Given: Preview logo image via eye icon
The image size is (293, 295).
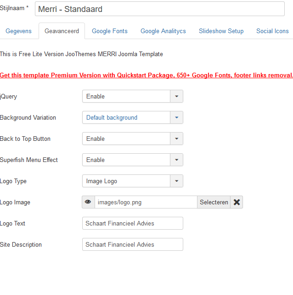Looking at the screenshot, I should (88, 202).
